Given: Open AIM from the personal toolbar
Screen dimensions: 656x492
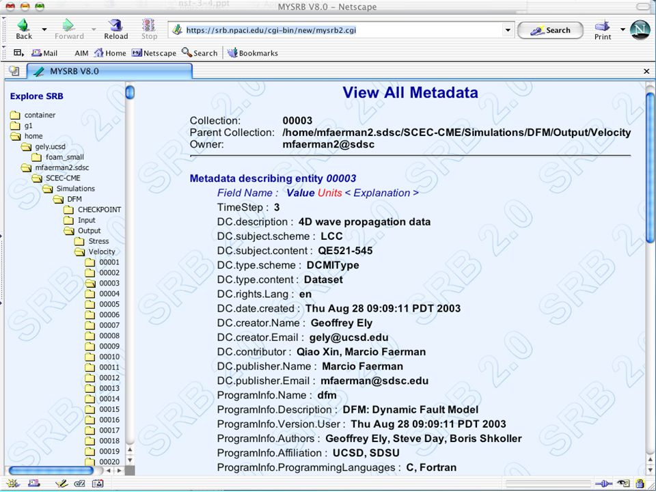Looking at the screenshot, I should [x=81, y=53].
